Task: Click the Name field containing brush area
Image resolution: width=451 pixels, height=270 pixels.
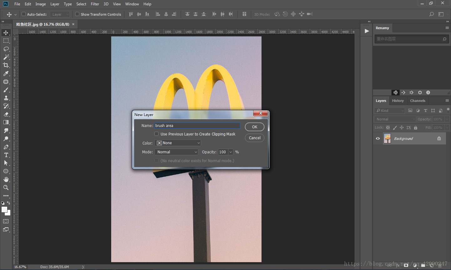Action: [197, 126]
